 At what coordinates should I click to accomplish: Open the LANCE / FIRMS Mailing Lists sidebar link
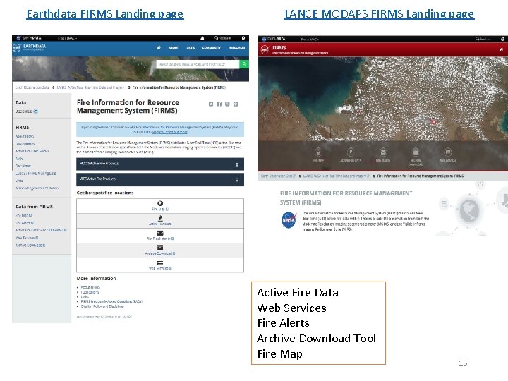36,174
